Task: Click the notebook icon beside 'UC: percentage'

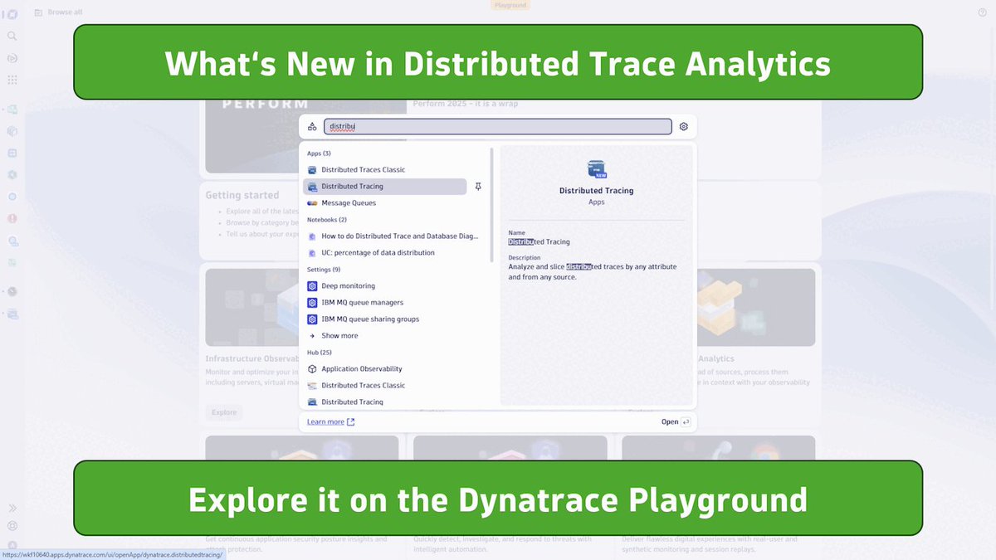Action: tap(312, 252)
